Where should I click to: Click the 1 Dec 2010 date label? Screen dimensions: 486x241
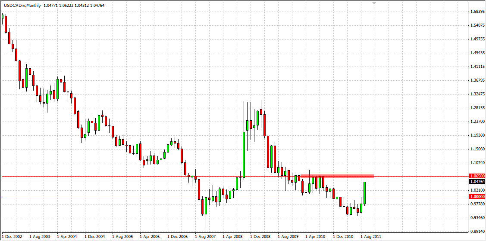click(x=344, y=237)
